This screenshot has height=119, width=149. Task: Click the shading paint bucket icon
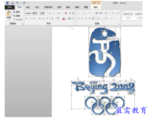106,18
